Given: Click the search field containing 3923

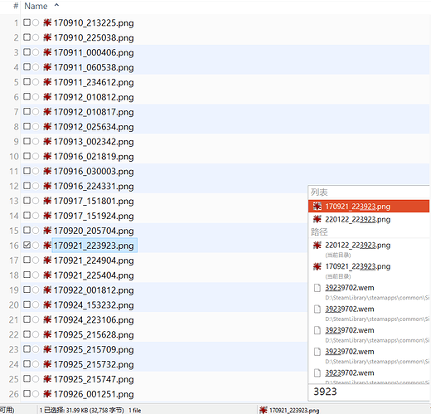Looking at the screenshot, I should click(369, 392).
